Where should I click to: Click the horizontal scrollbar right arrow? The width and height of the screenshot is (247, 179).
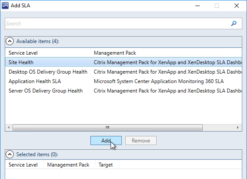click(x=238, y=127)
